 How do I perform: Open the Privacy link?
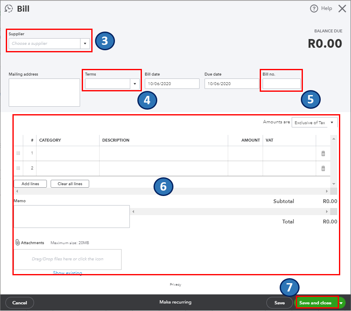[175, 284]
